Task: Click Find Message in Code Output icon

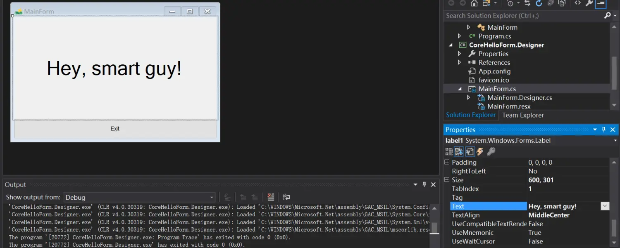Action: (227, 197)
